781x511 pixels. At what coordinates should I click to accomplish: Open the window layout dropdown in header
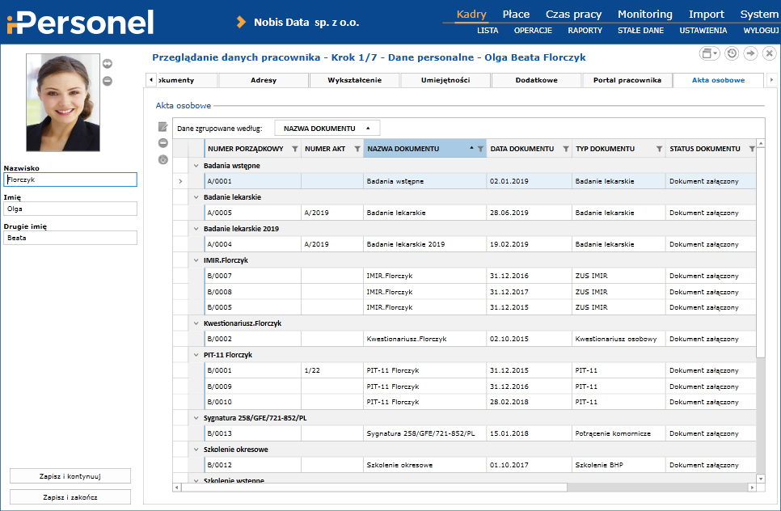(709, 53)
